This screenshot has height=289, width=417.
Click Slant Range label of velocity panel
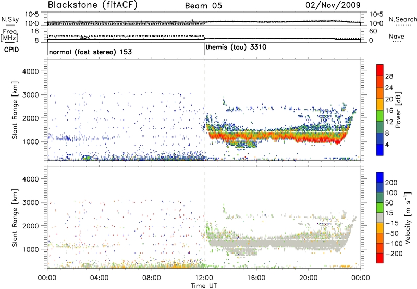(x=15, y=218)
